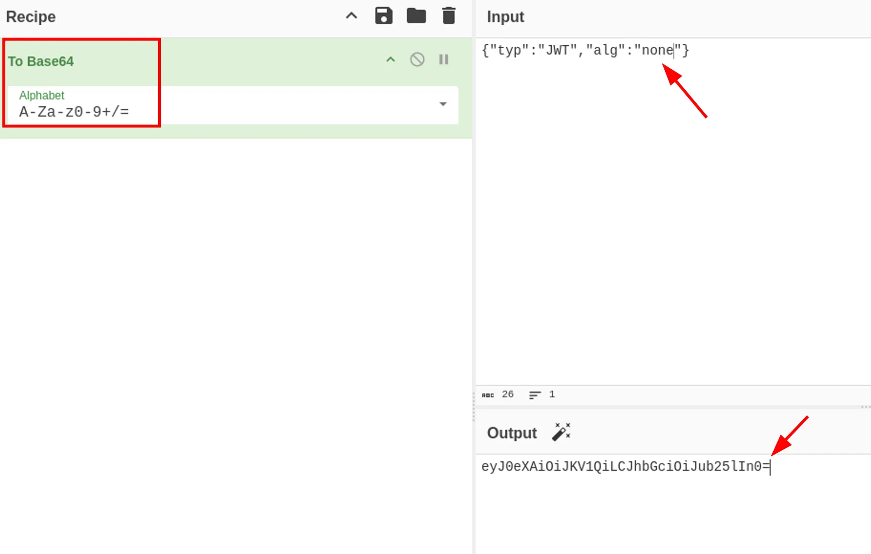Open the Load recipe folder icon
Viewport: 871px width, 554px height.
416,16
